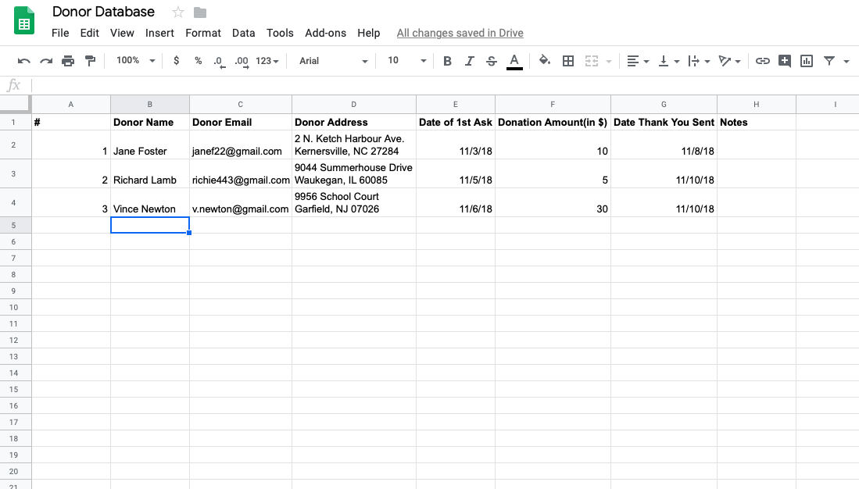Decrease decimal places icon
859x489 pixels.
tap(219, 62)
